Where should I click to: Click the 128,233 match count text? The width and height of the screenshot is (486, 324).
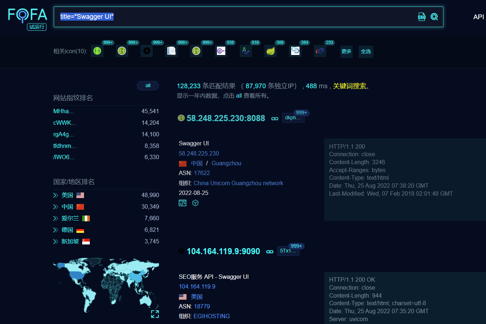tap(189, 86)
